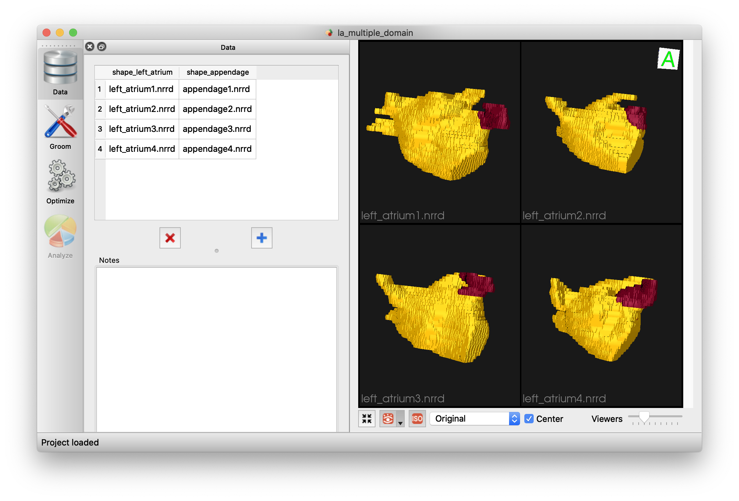Toggle the ISO surface button
The width and height of the screenshot is (739, 501).
point(417,419)
